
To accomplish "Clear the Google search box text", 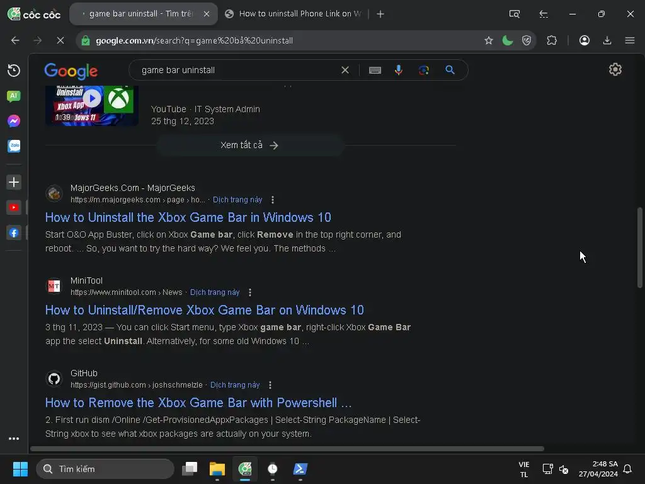I will 345,71.
